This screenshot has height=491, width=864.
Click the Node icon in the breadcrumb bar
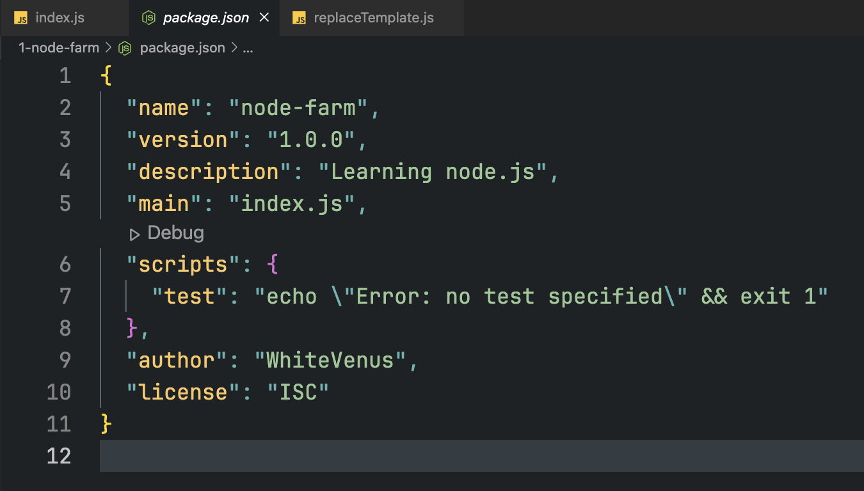[x=125, y=48]
